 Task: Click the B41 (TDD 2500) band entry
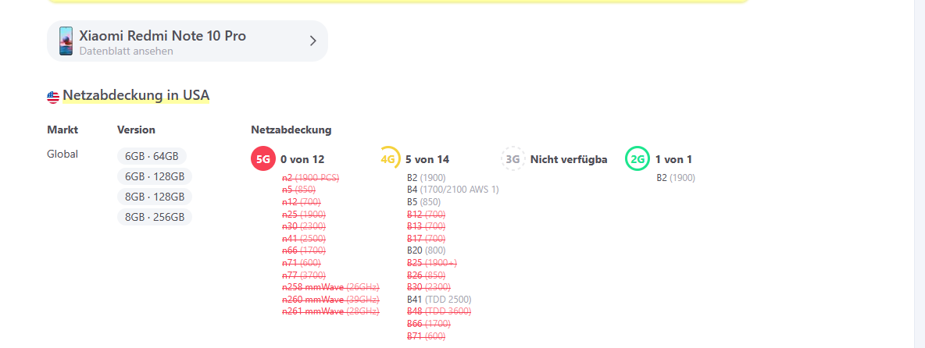pos(439,299)
